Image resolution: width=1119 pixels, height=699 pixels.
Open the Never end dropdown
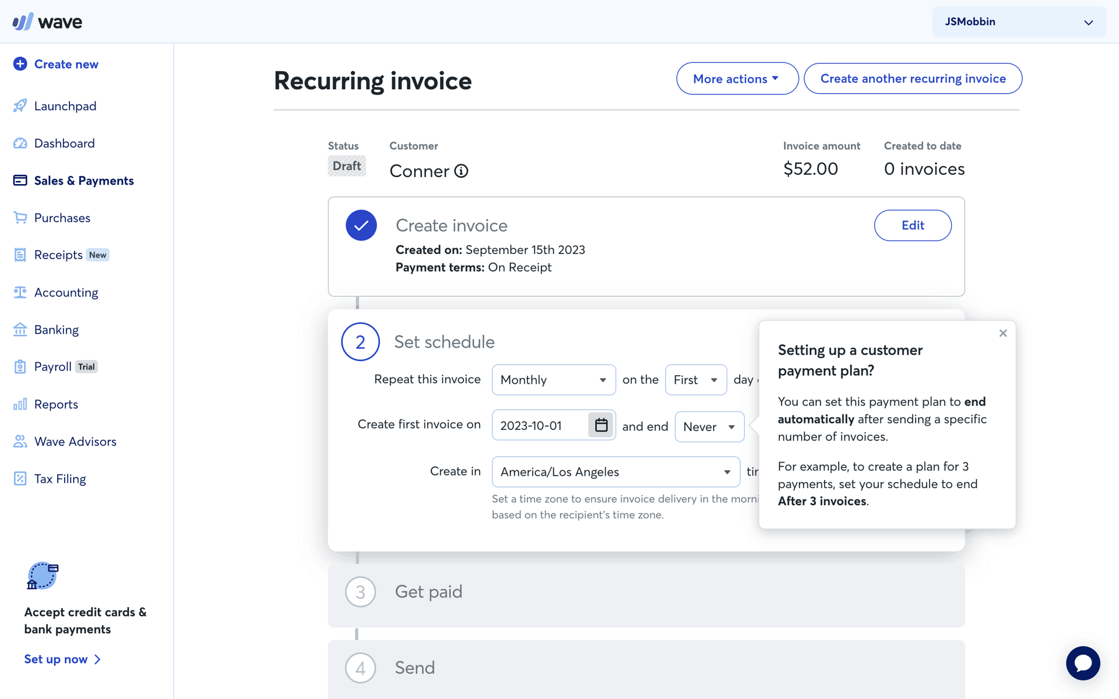tap(709, 427)
